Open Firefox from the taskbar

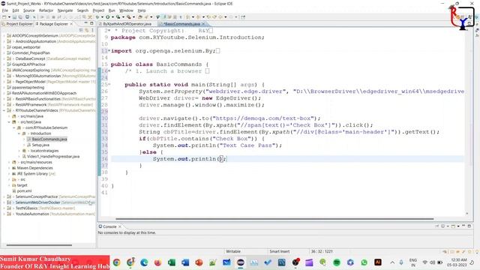click(x=157, y=262)
